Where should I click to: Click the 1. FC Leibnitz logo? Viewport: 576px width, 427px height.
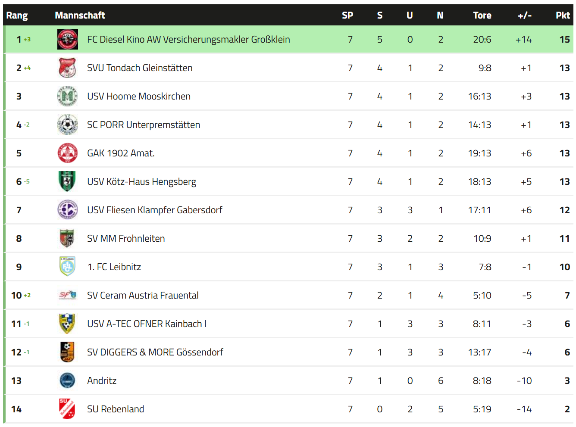(67, 267)
